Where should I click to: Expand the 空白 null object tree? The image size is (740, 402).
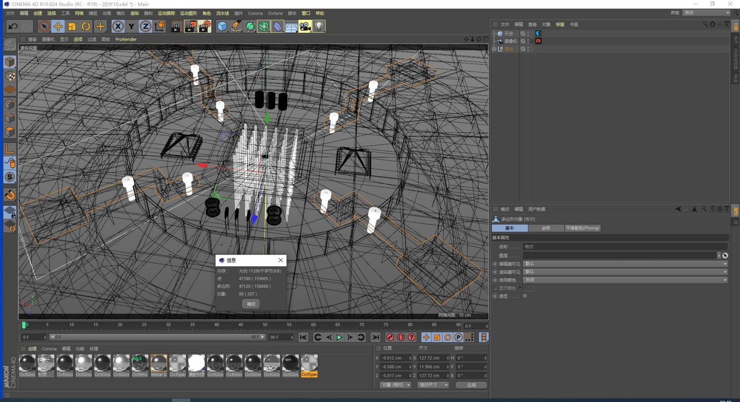click(x=494, y=49)
